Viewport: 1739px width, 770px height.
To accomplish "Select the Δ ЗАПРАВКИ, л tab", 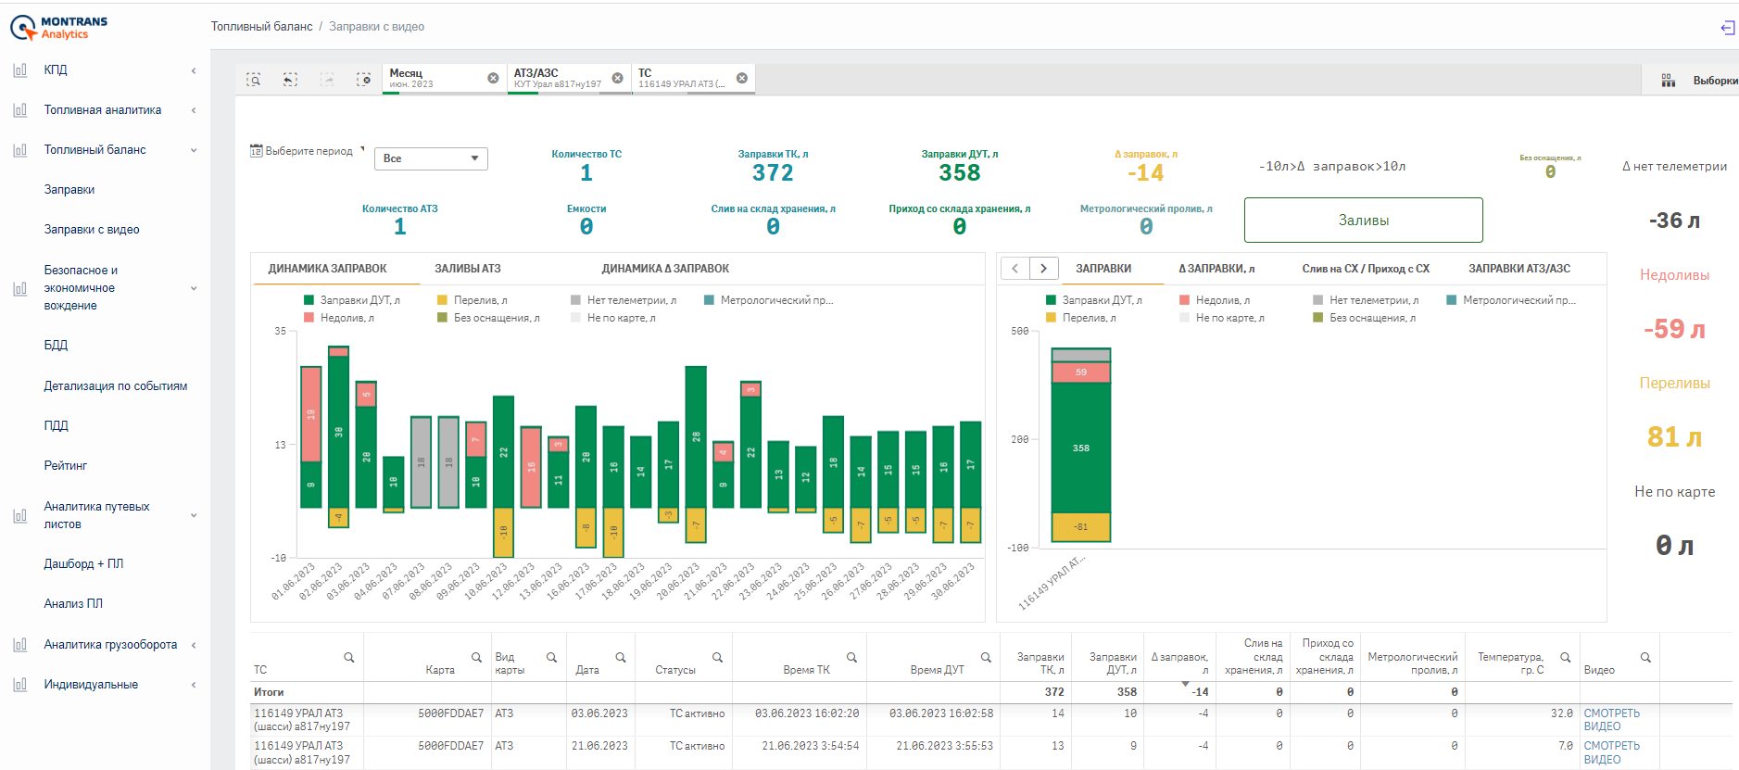I will [1216, 269].
